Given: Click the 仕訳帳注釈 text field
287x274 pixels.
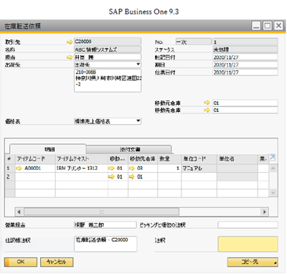Looking at the screenshot, I should [105, 244].
